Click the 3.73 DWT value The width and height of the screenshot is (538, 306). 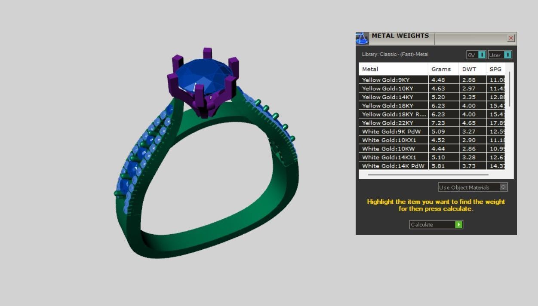tap(469, 166)
